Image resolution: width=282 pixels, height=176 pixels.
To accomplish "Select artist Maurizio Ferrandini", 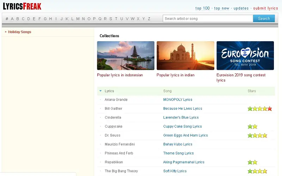I will (120, 144).
